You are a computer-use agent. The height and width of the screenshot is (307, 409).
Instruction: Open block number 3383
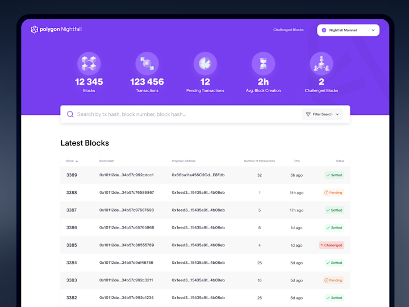click(x=72, y=280)
